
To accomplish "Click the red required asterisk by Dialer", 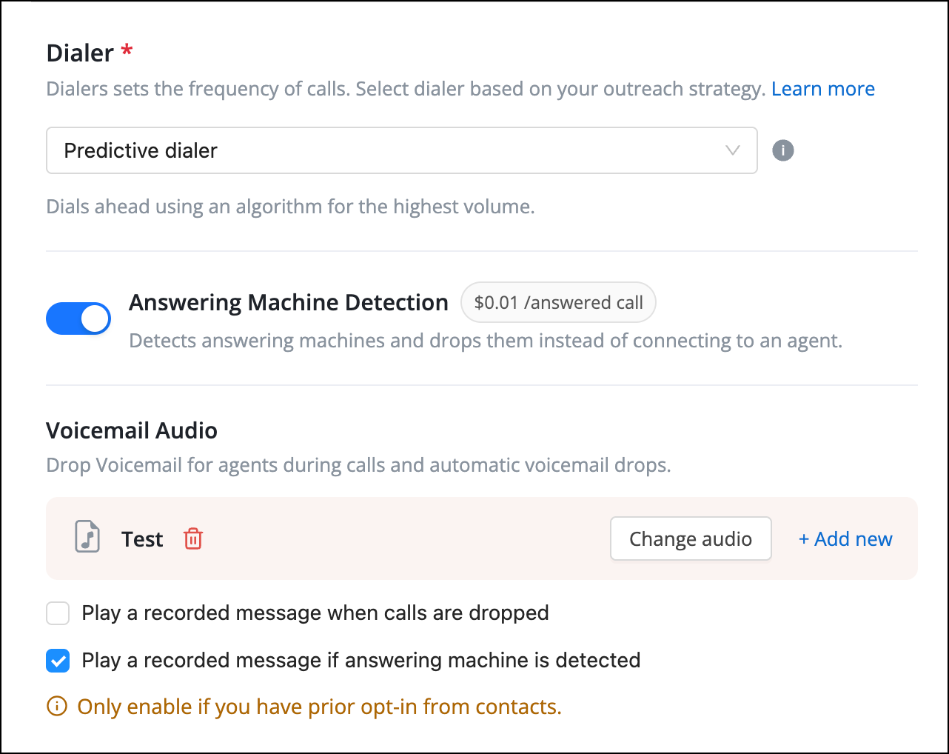I will (127, 50).
